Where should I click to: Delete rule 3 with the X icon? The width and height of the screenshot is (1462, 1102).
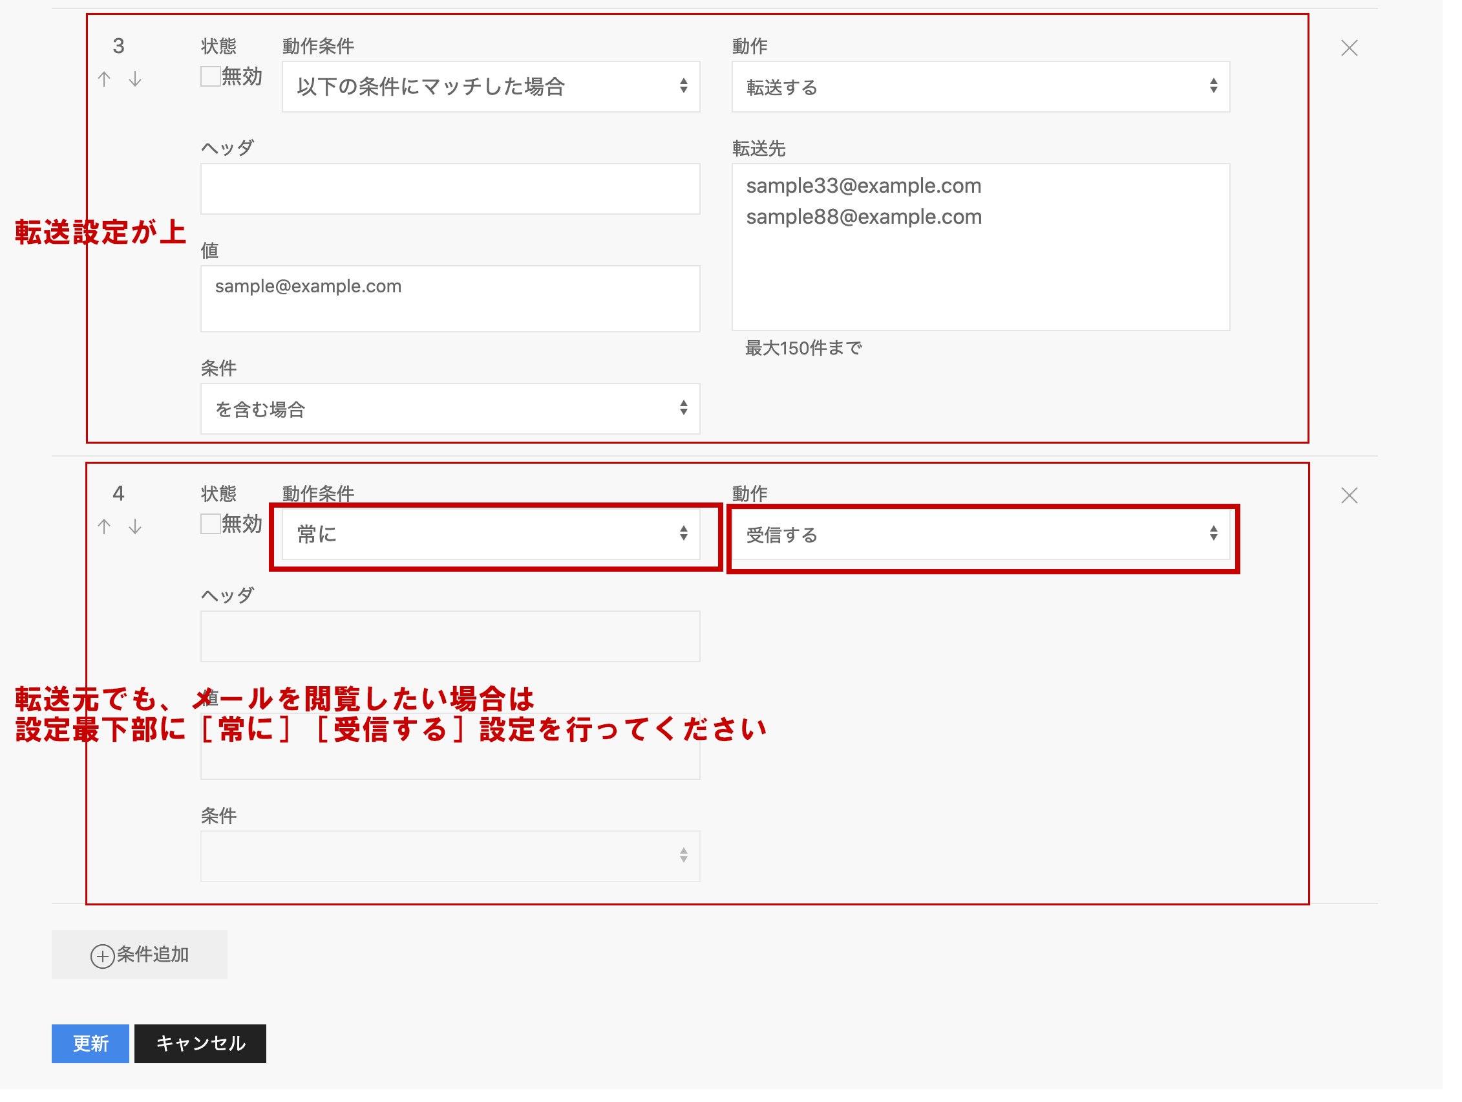(x=1349, y=49)
